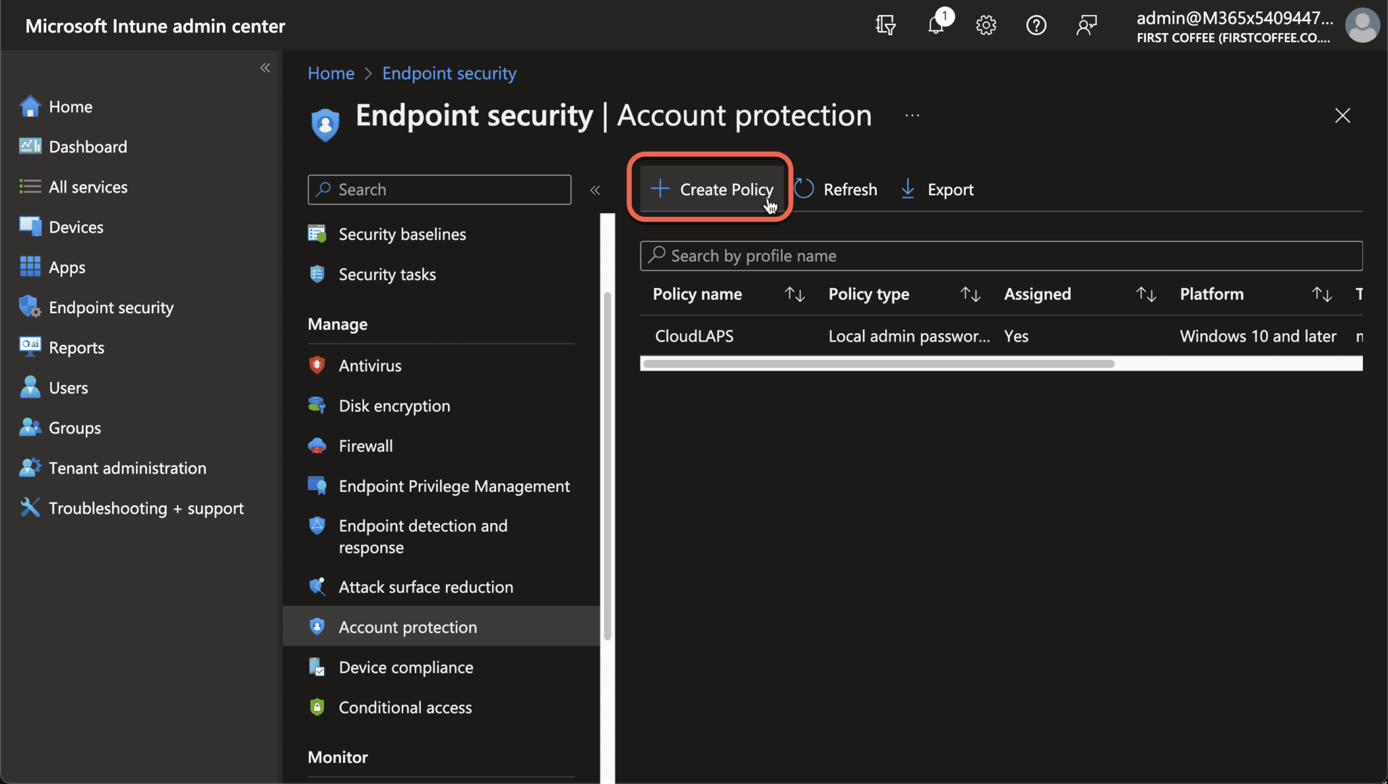
Task: Open the Firewall policy section
Action: [365, 445]
